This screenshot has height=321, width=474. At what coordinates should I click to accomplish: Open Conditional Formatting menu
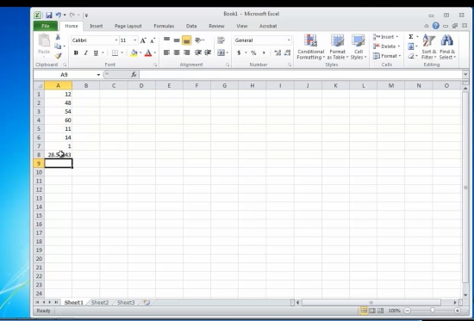(310, 46)
